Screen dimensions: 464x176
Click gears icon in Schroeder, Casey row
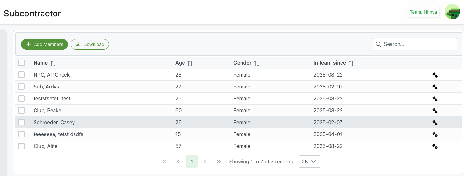(x=435, y=123)
